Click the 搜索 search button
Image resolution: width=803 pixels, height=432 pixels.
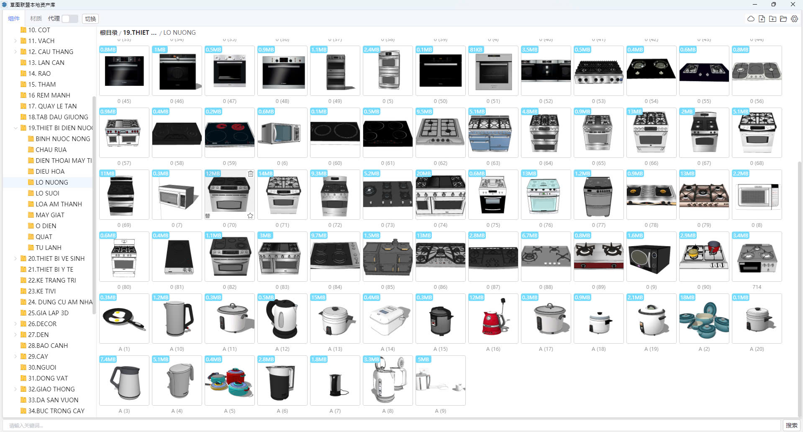click(791, 425)
